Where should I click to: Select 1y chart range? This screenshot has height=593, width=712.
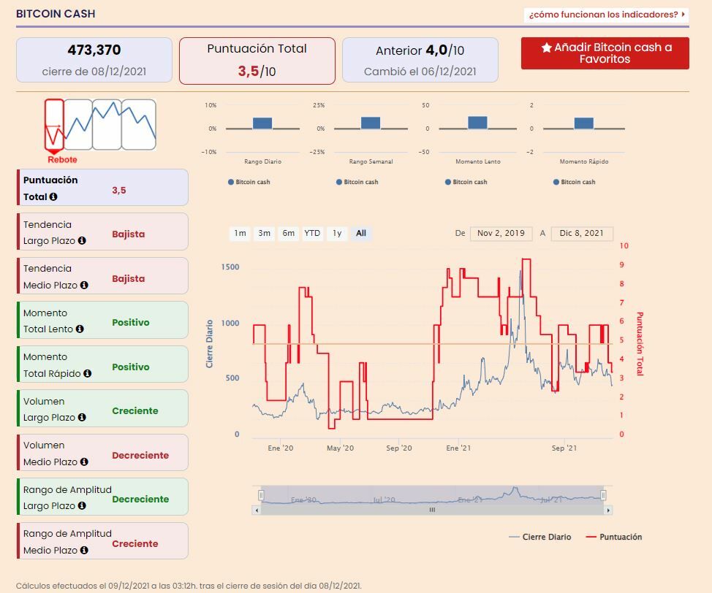[337, 233]
